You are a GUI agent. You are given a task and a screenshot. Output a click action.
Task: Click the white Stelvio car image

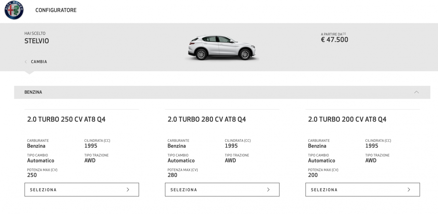222,48
